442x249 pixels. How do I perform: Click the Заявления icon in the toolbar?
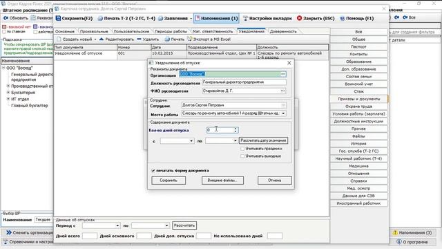(x=160, y=19)
